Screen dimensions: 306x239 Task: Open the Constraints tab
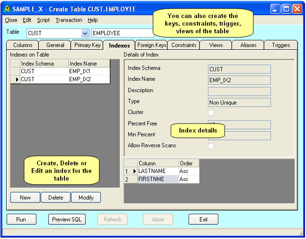pos(184,45)
